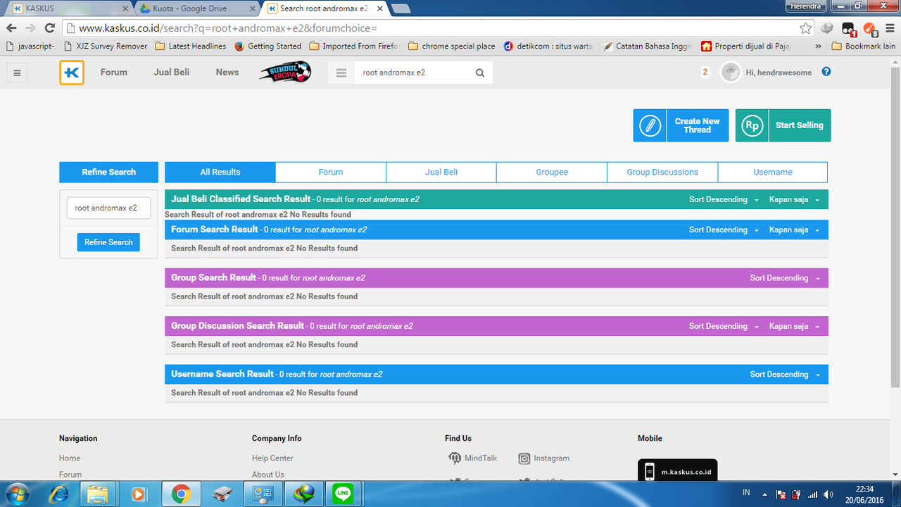Expand Sort Descending in Forum Search Result
The height and width of the screenshot is (507, 901).
pos(724,230)
